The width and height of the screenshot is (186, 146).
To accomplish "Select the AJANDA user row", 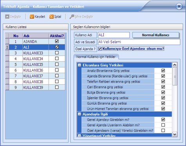I will pos(35,41).
